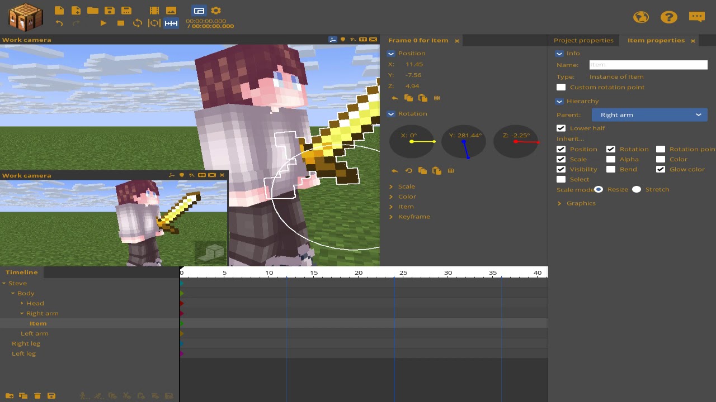Viewport: 716px width, 402px height.
Task: Toggle controls icon in main Work camera header
Action: coord(333,40)
